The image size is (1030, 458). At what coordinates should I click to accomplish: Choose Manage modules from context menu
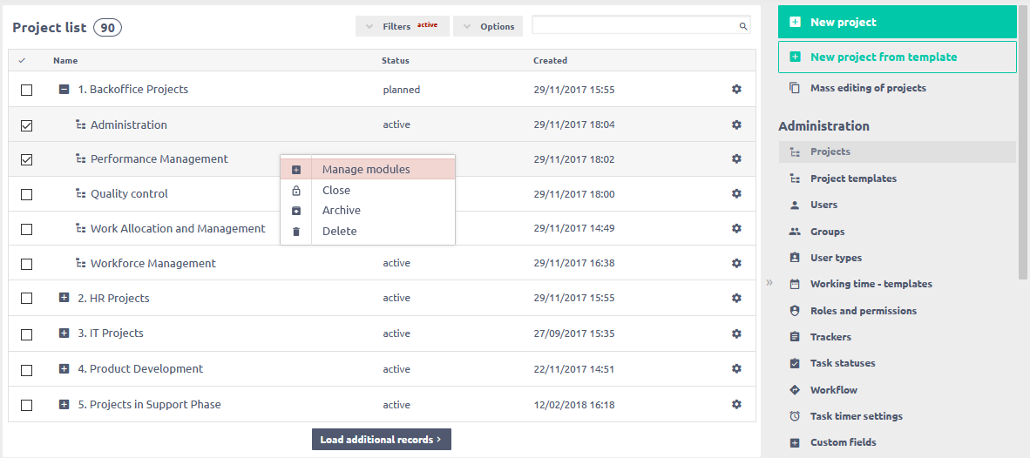pos(366,170)
